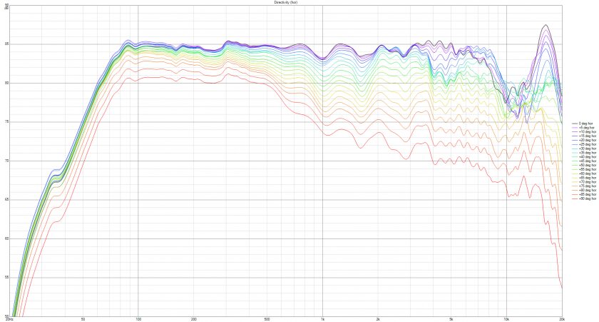Select the '+10 deg hor' legend entry

pos(585,132)
